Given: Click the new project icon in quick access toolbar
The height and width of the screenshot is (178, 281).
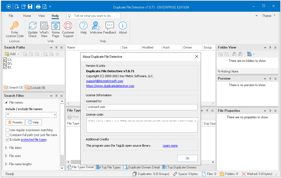Looking at the screenshot, I should [x=17, y=7].
